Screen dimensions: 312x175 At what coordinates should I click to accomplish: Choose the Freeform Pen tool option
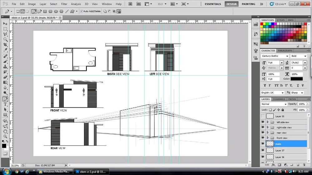pos(40,11)
